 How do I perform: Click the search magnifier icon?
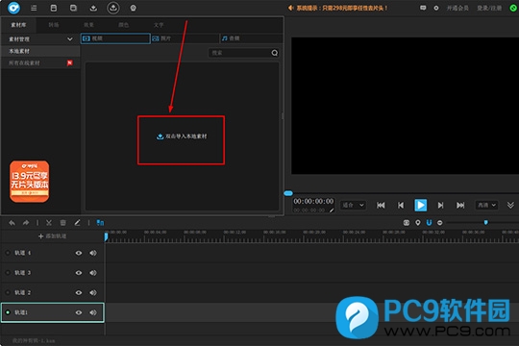(274, 53)
